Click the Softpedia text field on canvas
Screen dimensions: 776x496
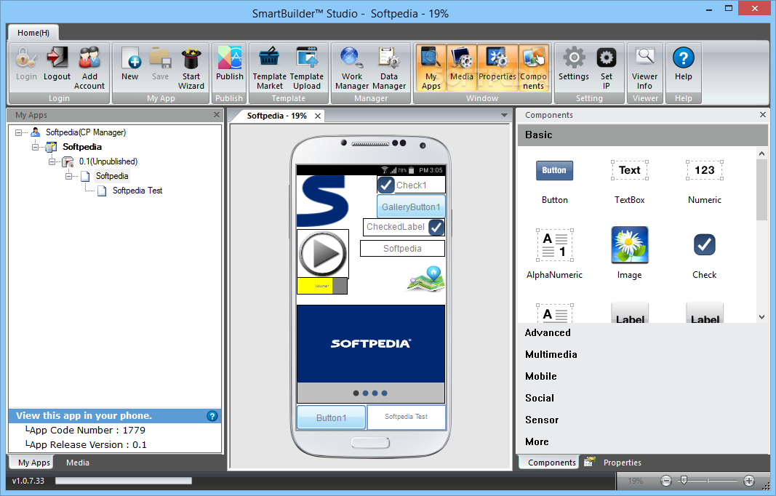click(402, 249)
